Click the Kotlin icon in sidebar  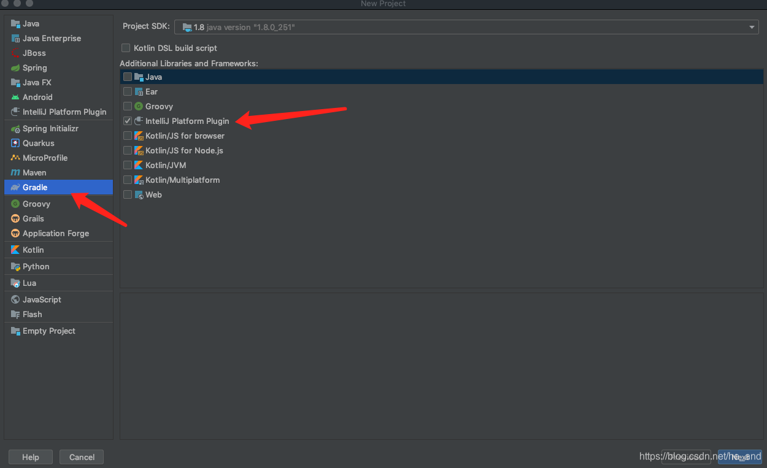15,250
